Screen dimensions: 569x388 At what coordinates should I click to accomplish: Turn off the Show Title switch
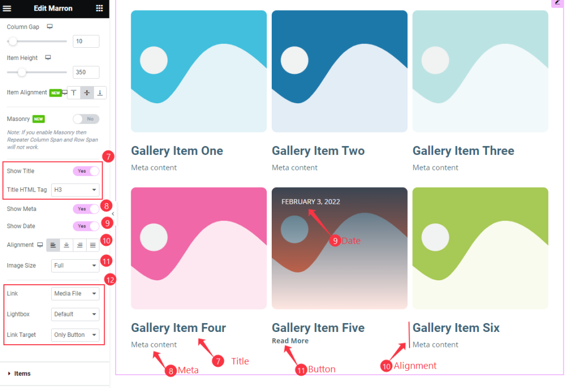coord(86,171)
